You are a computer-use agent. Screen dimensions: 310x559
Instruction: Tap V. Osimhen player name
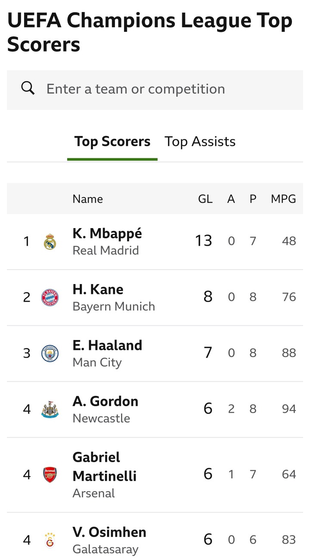109,532
